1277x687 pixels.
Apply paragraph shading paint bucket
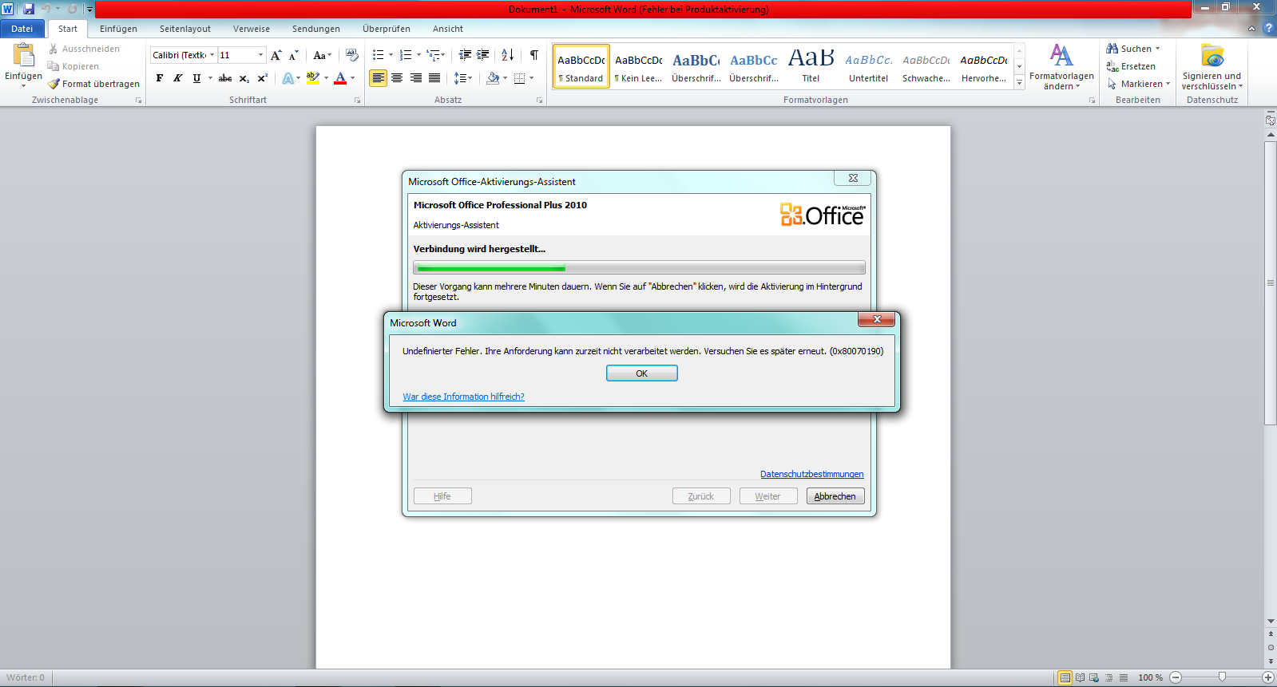pyautogui.click(x=493, y=78)
